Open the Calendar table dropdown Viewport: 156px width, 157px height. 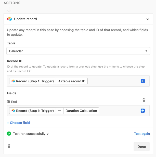(x=78, y=51)
